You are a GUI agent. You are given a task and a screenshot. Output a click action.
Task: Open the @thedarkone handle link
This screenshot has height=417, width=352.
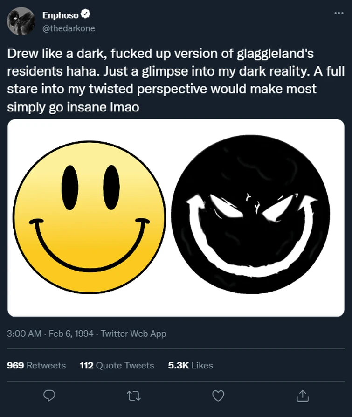coord(68,28)
